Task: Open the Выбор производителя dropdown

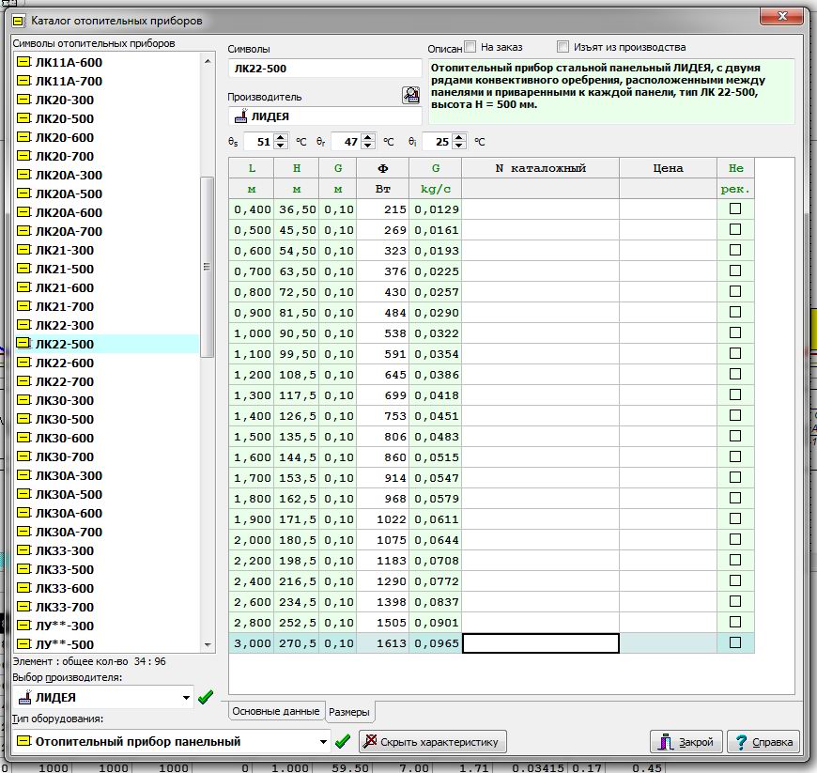Action: (187, 698)
